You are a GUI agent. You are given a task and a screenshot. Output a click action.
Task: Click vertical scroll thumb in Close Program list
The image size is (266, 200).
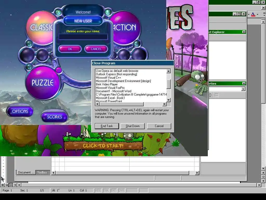point(168,84)
